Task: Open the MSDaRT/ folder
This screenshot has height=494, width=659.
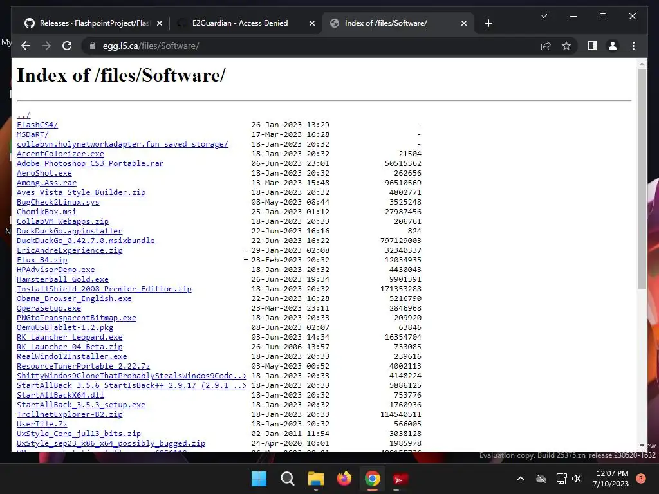Action: [33, 134]
